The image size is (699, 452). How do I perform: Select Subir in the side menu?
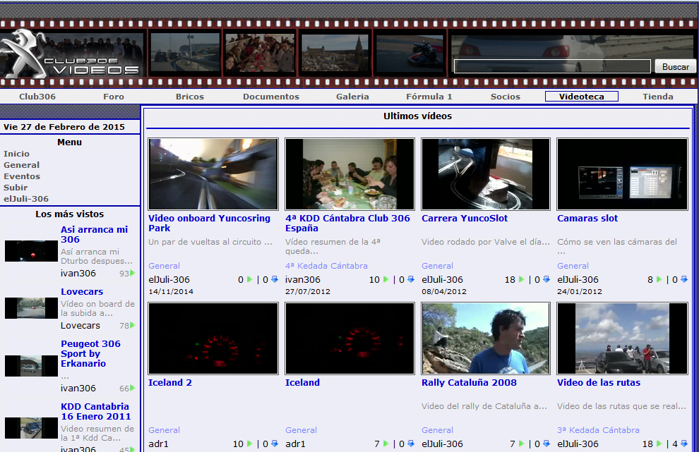(x=16, y=188)
